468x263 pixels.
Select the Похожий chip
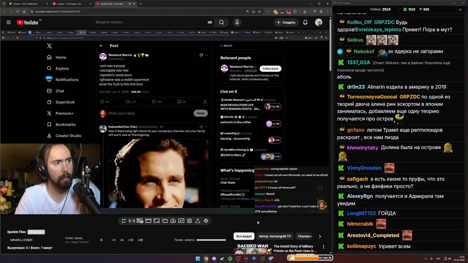305,236
